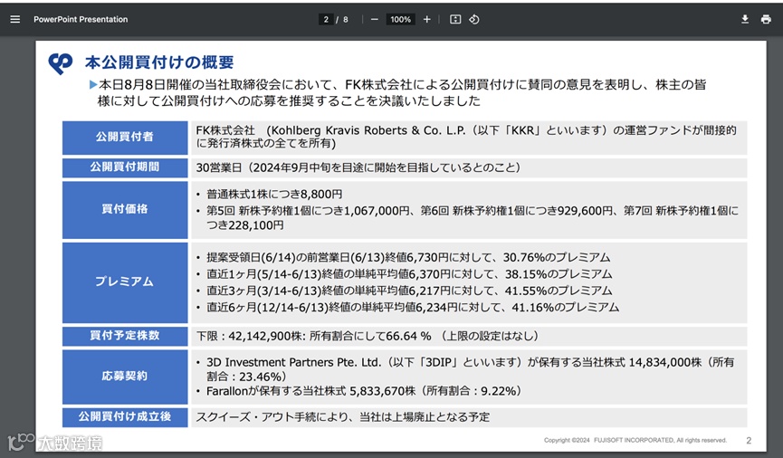
Task: Click the zoom out minus icon
Action: (x=375, y=20)
